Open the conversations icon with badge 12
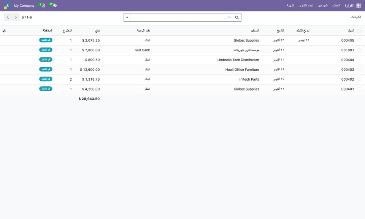Screen dimensions: 365x219 point(53,5)
